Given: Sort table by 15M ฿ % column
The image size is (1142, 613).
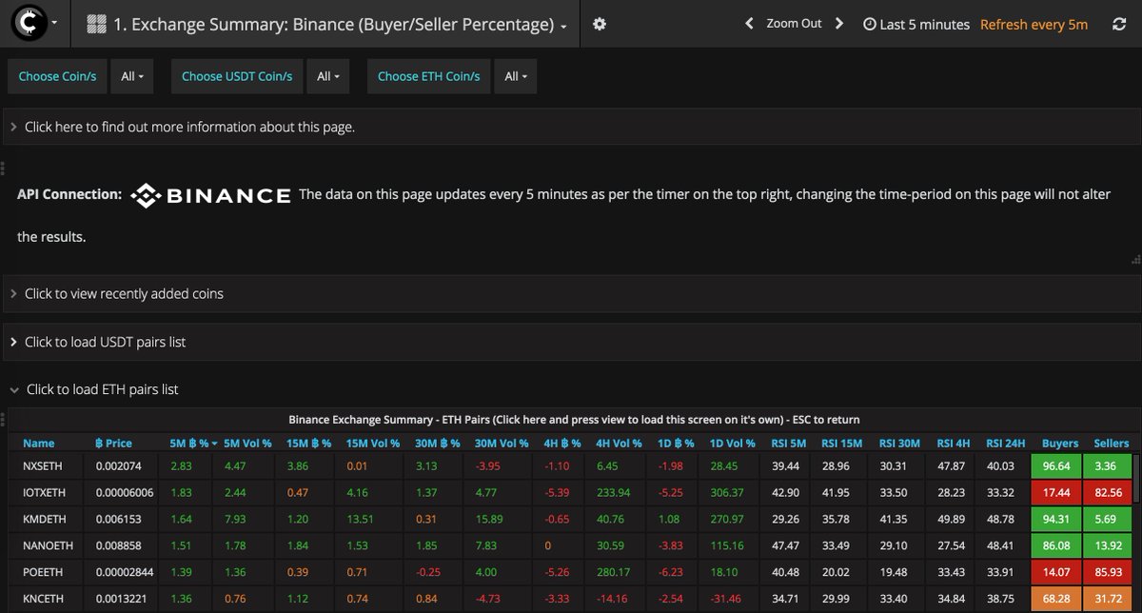Looking at the screenshot, I should 308,443.
